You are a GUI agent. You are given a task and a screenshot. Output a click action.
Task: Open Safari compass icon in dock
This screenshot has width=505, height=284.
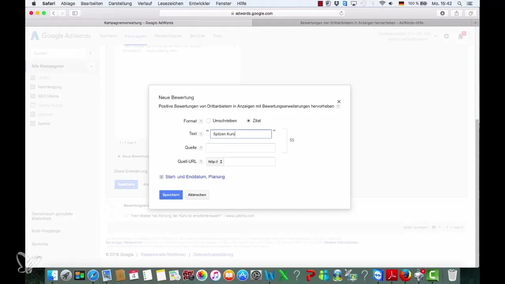pos(93,275)
